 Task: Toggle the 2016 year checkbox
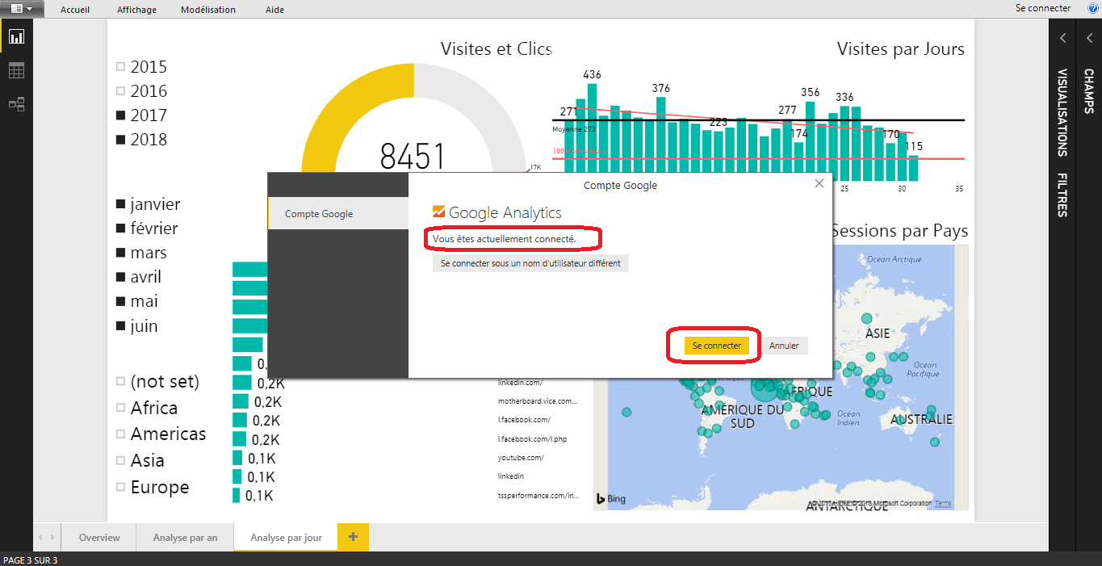coord(121,91)
